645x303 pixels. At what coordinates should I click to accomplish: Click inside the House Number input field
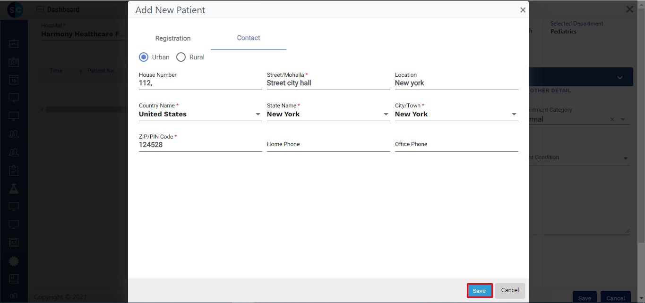click(x=198, y=82)
